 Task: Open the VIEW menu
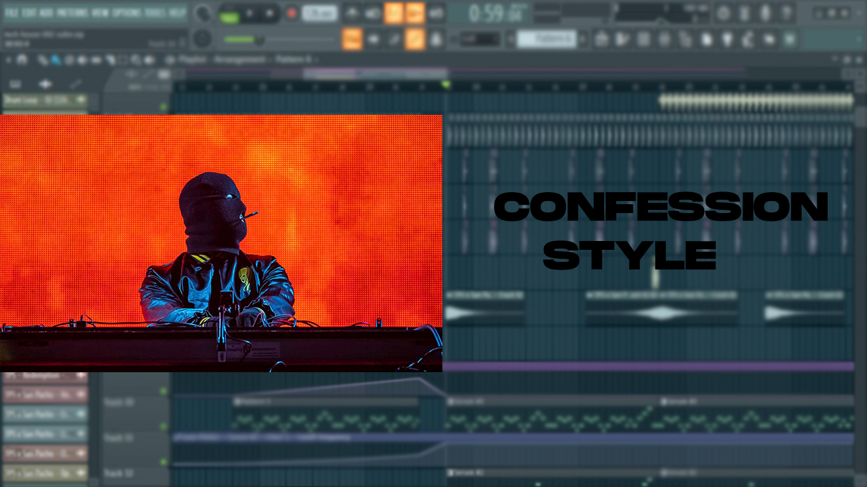tap(100, 13)
